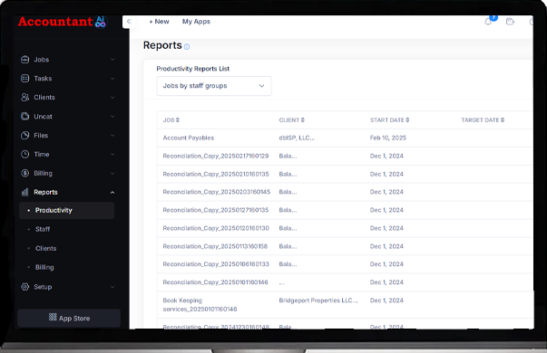Screen dimensions: 547x353
Task: Sort table by START DATE column
Action: tap(390, 120)
